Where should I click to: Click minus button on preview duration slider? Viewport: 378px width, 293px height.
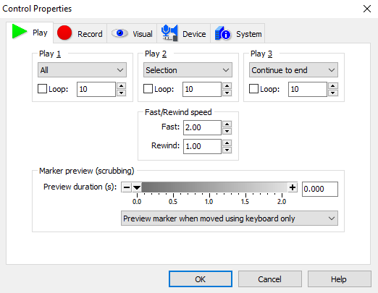pyautogui.click(x=127, y=187)
